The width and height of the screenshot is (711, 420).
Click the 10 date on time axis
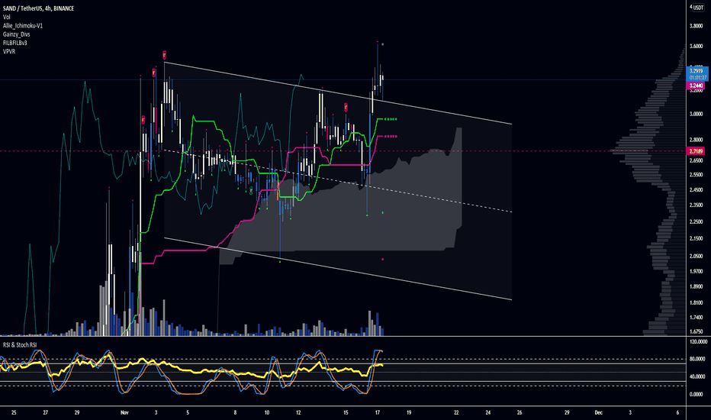tap(267, 412)
